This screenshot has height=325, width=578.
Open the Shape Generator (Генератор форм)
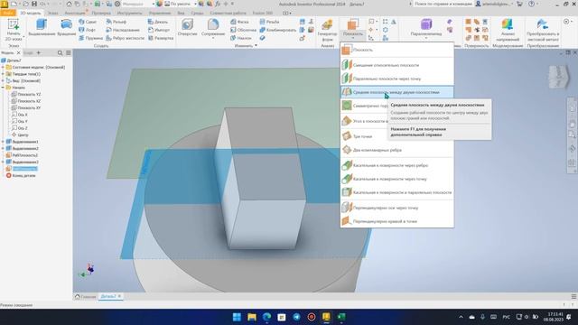[327, 30]
